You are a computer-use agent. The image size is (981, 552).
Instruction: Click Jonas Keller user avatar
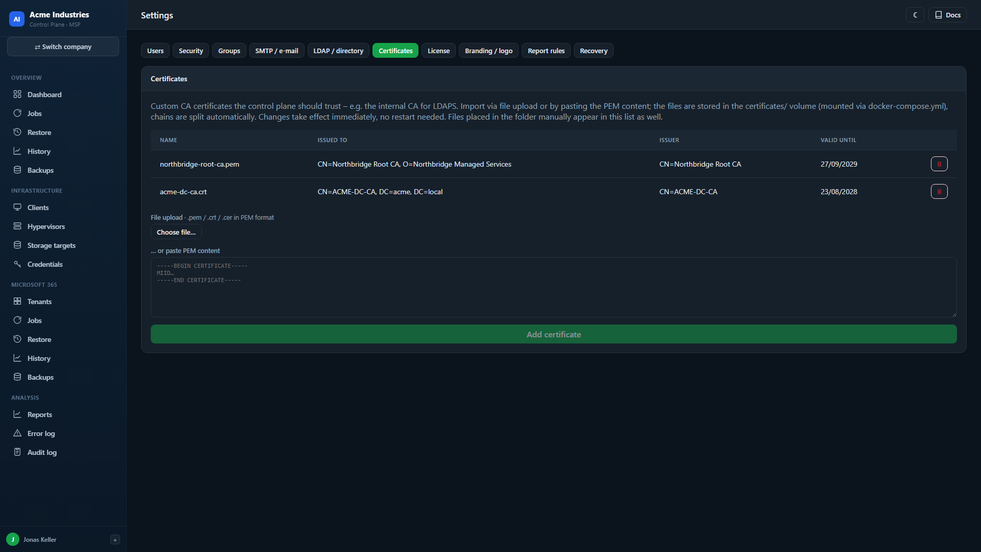pos(13,540)
